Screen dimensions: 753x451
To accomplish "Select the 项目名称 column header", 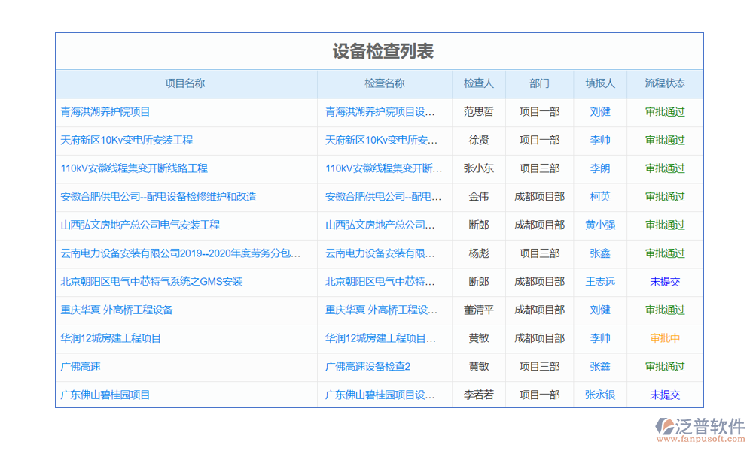I will pos(185,83).
